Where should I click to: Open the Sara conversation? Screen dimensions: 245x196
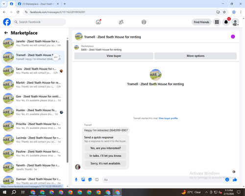(33, 71)
